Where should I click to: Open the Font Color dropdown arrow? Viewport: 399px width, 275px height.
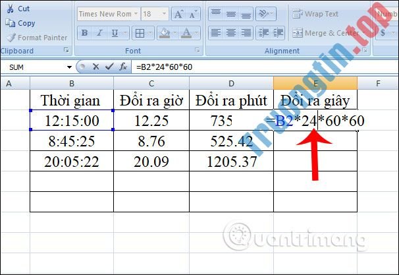click(x=196, y=33)
